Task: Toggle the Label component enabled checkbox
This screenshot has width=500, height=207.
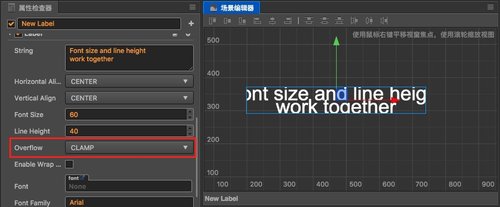Action: tap(19, 34)
